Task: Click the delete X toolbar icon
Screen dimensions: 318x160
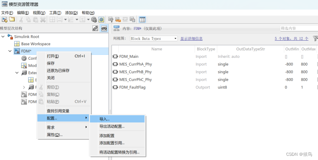Action: tap(43, 20)
